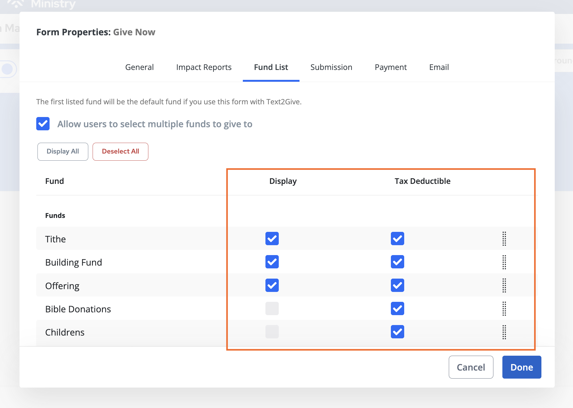Click the Deselect All button
The image size is (573, 408).
[120, 152]
